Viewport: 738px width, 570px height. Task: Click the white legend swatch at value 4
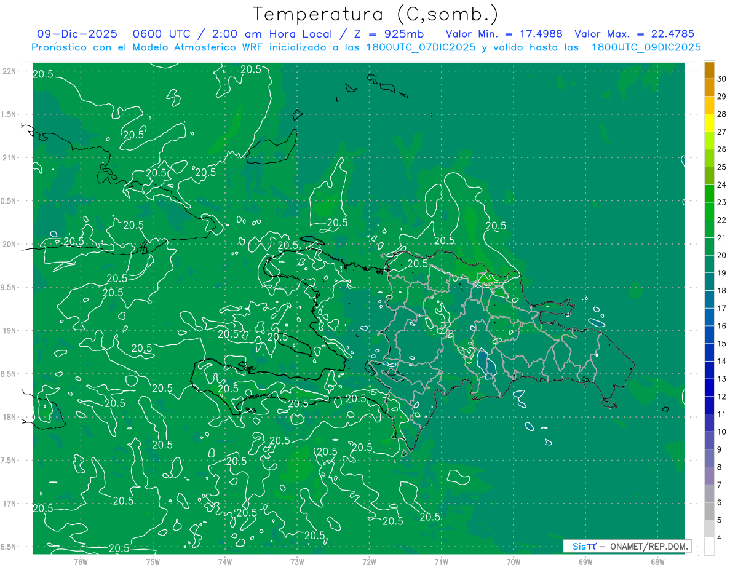(710, 547)
